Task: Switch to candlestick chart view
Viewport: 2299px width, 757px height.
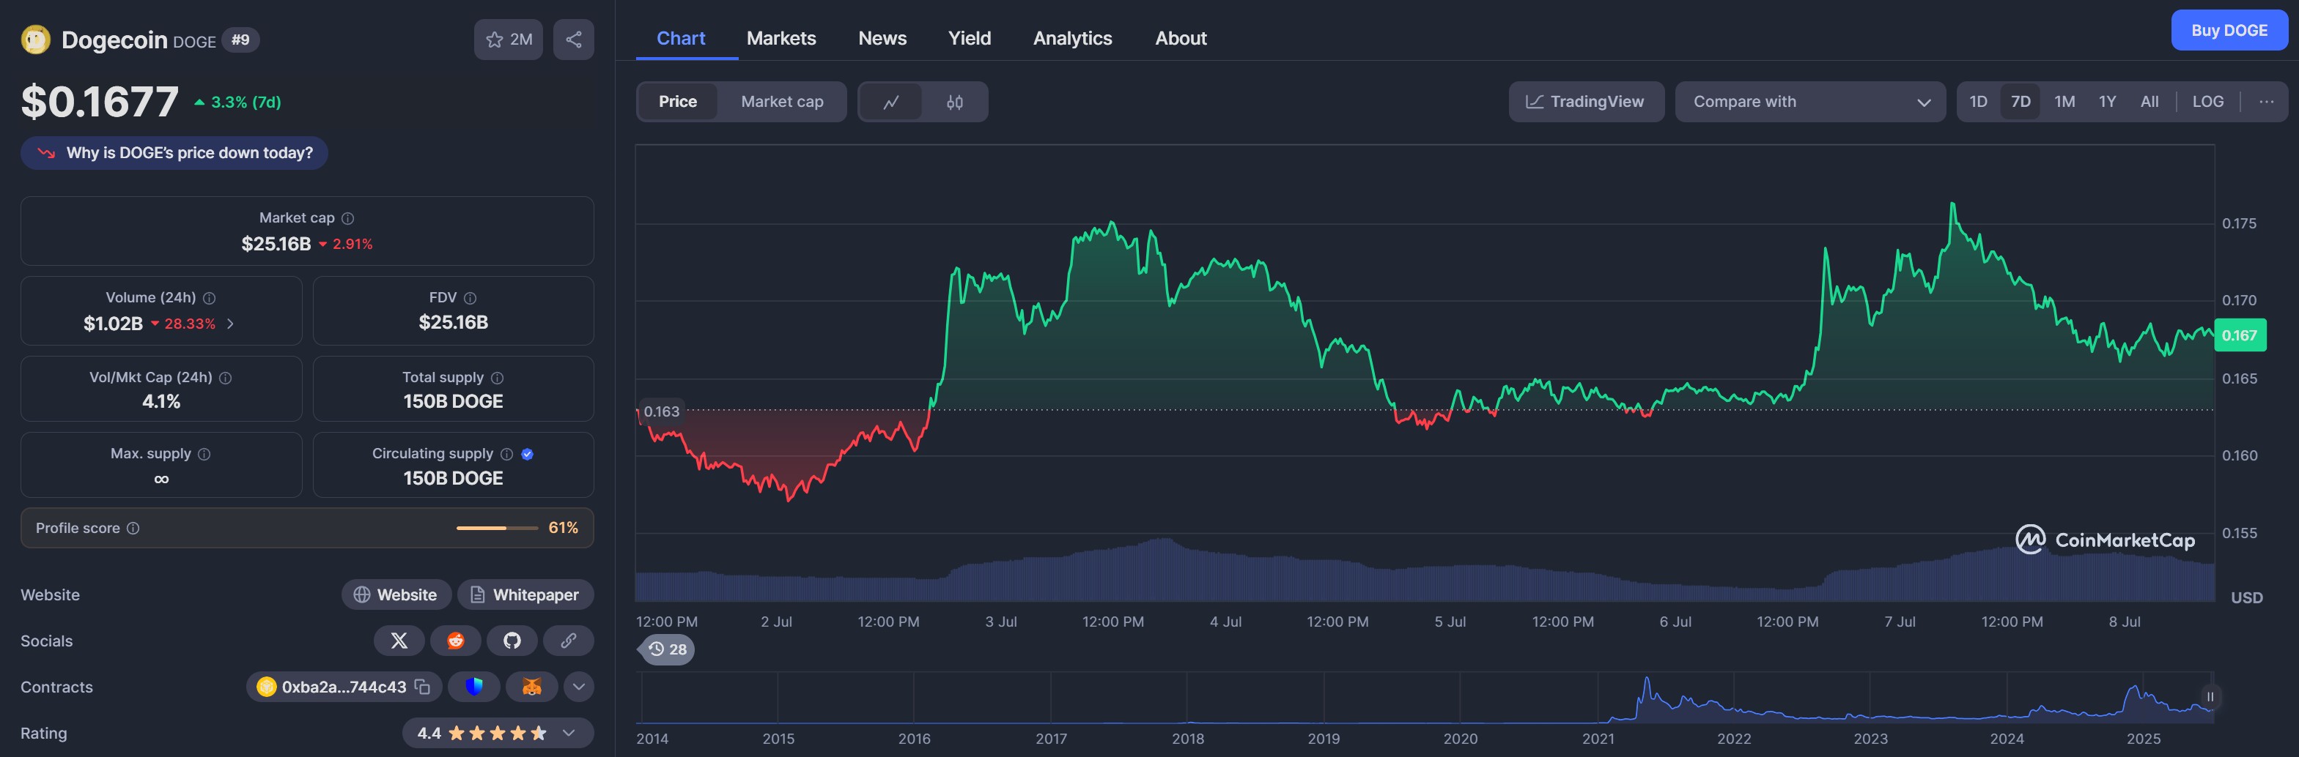Action: pyautogui.click(x=954, y=102)
